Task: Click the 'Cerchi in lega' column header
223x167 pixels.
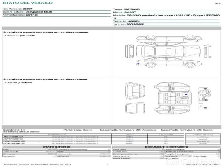Action: click(203, 134)
